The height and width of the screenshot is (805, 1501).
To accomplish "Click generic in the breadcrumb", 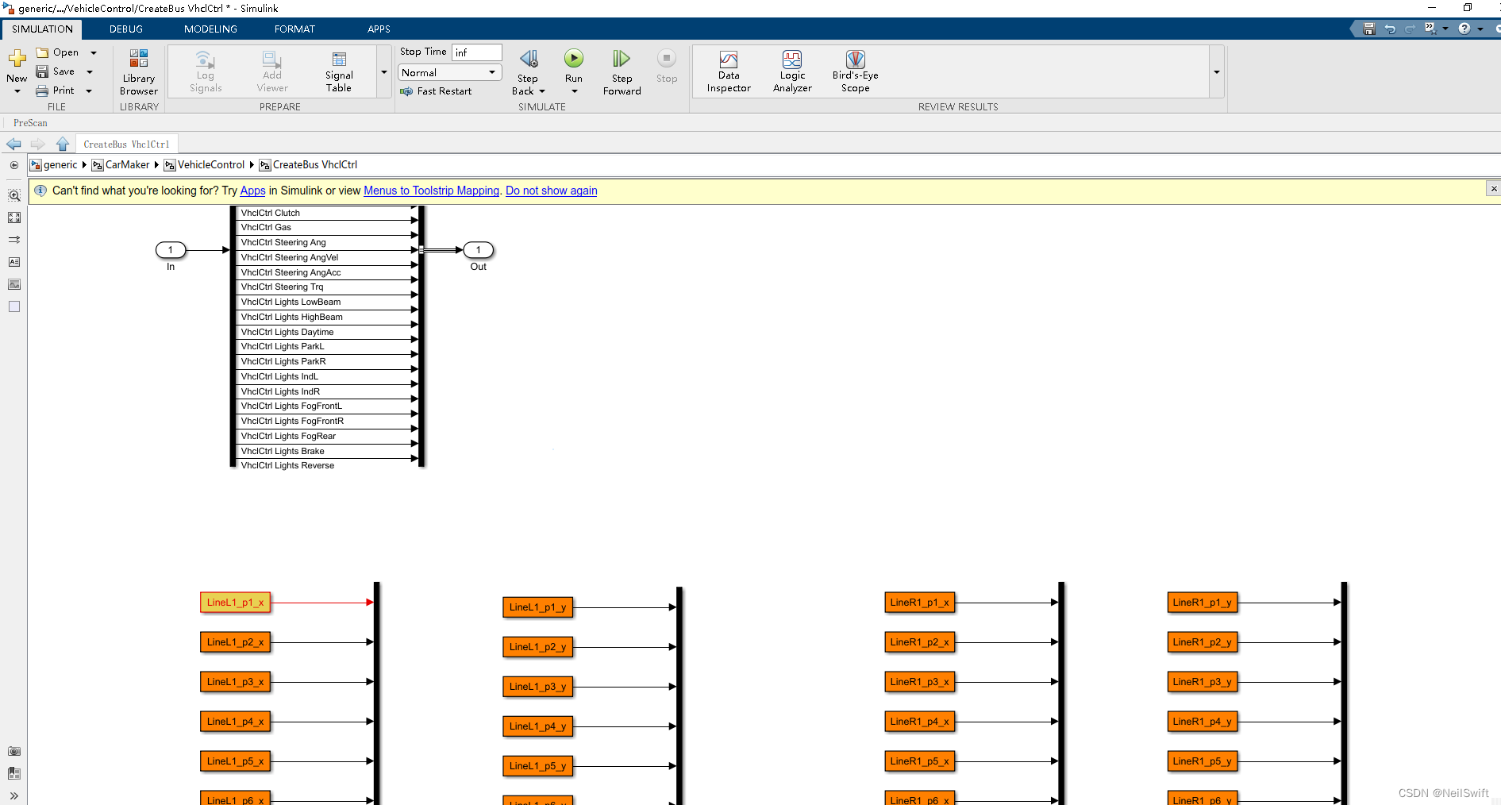I will point(60,165).
